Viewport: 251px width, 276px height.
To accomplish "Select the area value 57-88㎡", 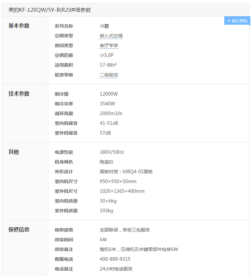I will (x=108, y=65).
